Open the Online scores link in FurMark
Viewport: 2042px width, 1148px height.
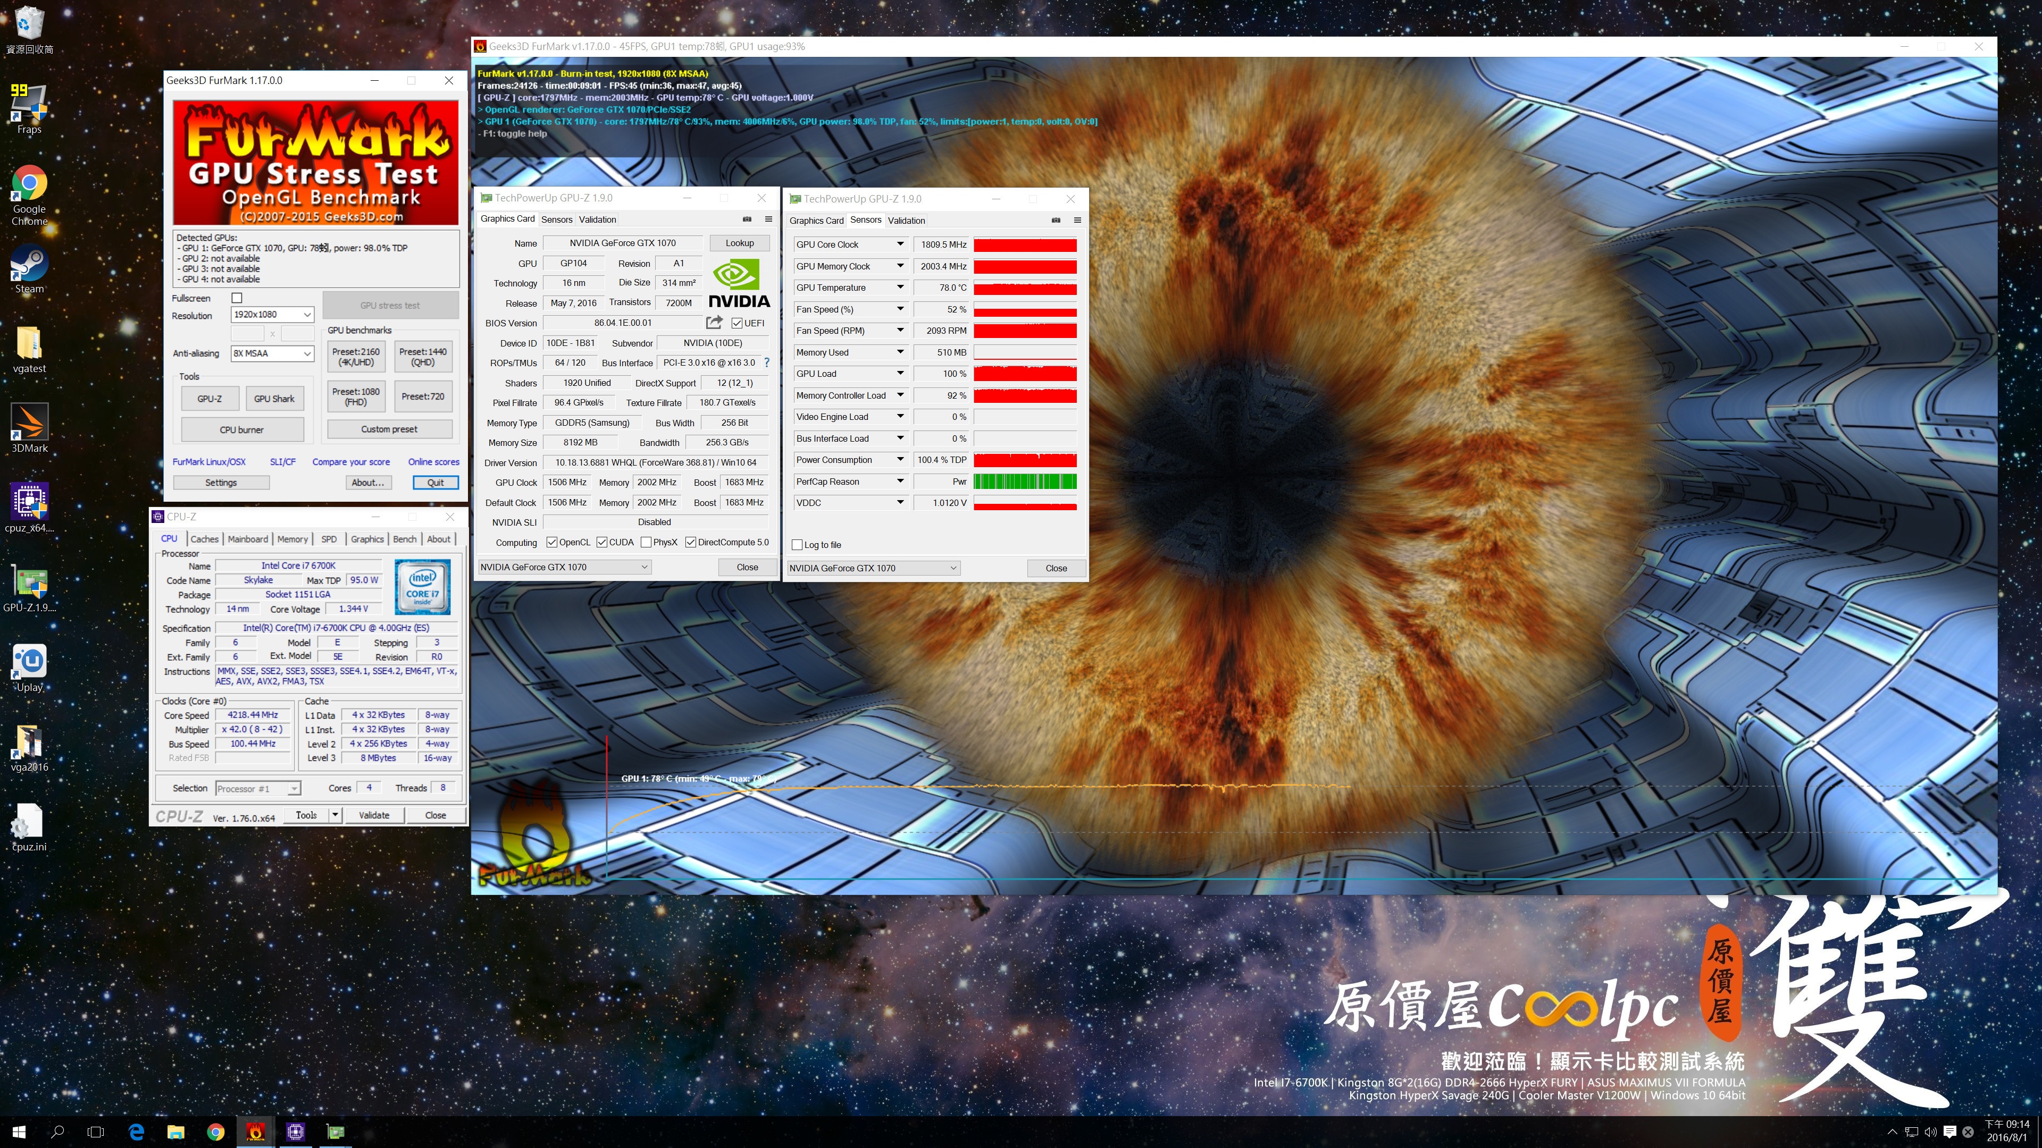tap(433, 462)
